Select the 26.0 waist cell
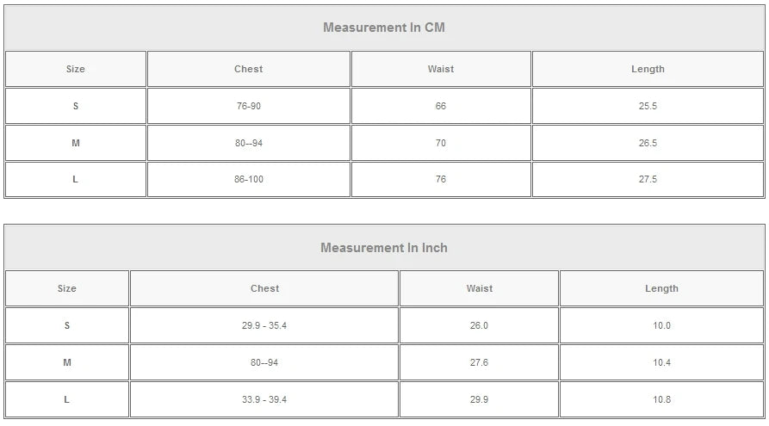 479,326
